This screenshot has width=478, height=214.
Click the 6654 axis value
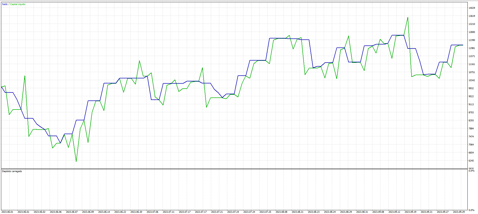coord(471,153)
